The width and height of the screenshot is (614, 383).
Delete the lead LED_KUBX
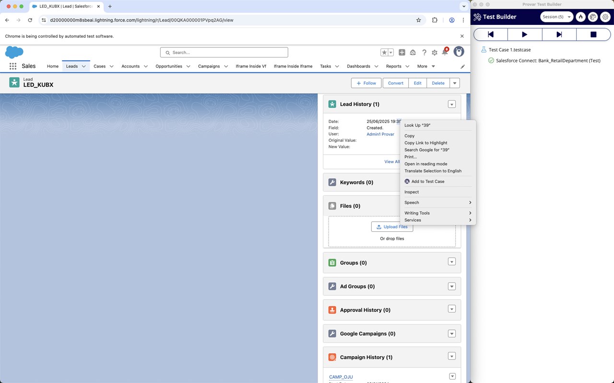[438, 83]
